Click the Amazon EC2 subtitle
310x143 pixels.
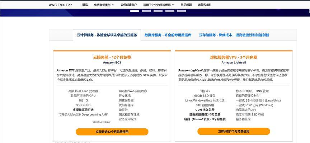112,63
